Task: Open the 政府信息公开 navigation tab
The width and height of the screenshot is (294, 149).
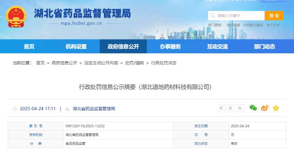Action: pos(123,46)
